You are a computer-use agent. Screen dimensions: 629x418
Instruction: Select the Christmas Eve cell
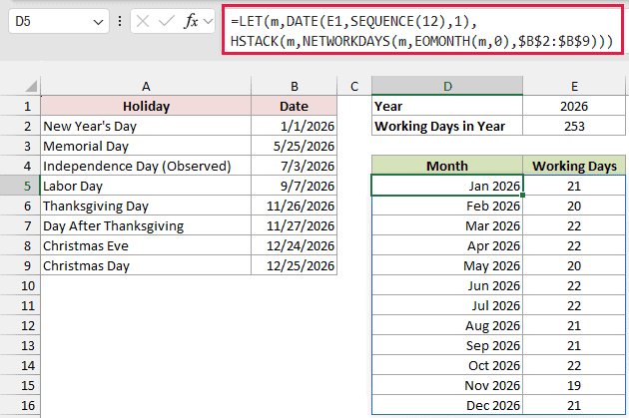146,245
